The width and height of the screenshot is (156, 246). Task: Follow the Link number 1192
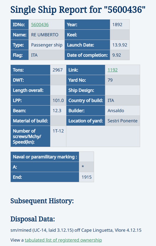point(112,70)
